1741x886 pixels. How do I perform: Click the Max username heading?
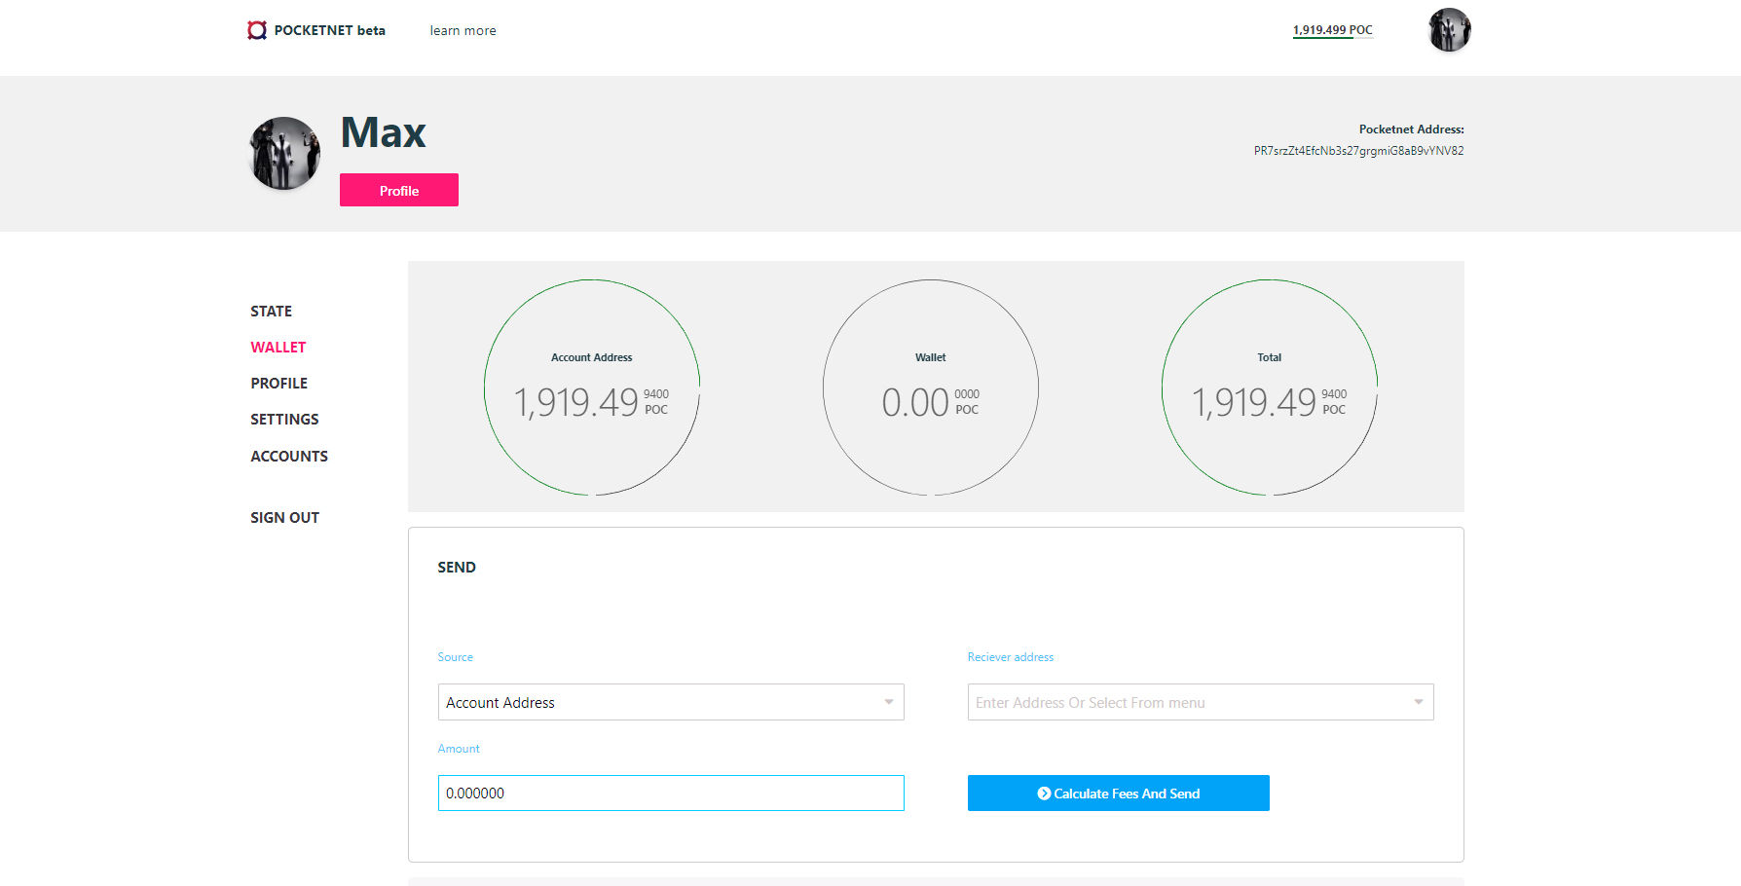pos(383,132)
